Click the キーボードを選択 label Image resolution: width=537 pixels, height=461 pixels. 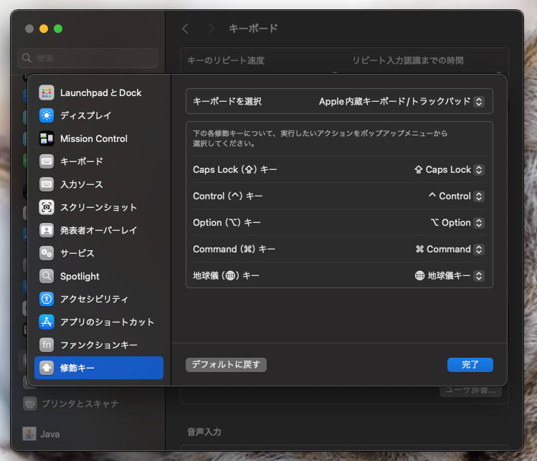coord(227,102)
